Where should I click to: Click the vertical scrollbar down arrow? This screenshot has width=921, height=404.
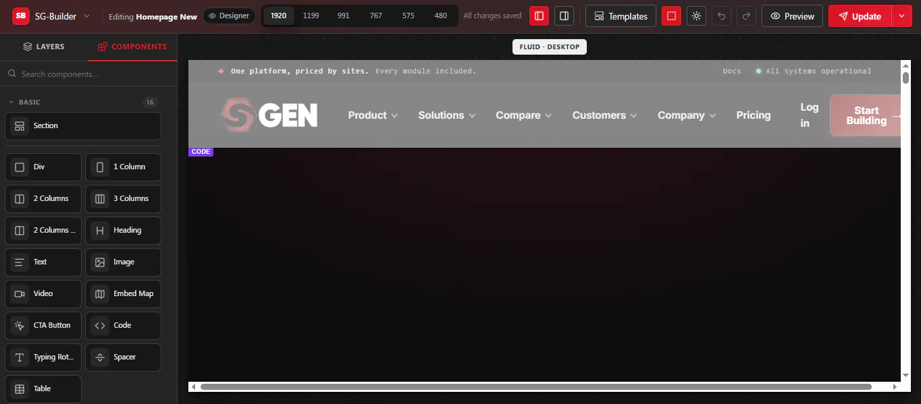coord(905,375)
